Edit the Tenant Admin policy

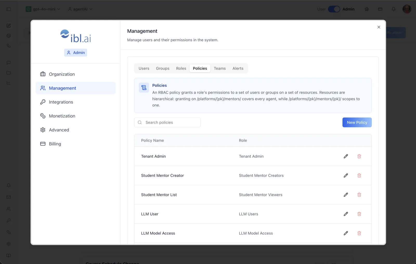tap(346, 156)
